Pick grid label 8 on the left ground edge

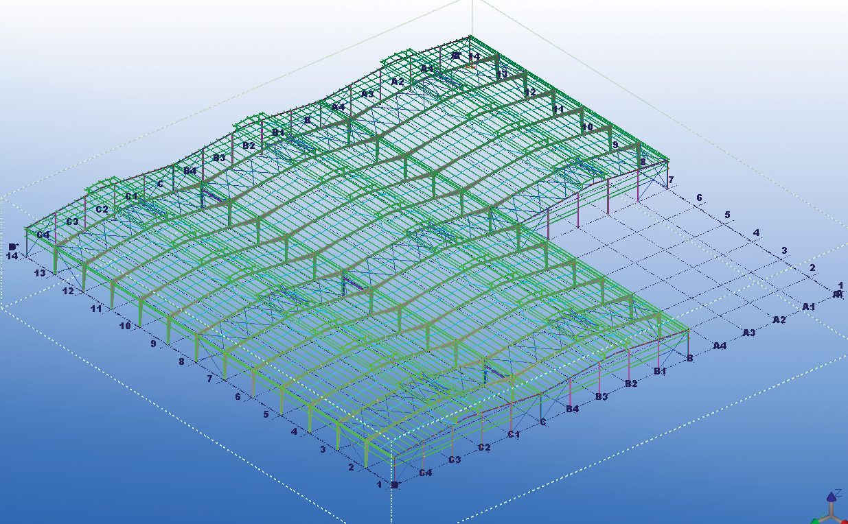[181, 361]
